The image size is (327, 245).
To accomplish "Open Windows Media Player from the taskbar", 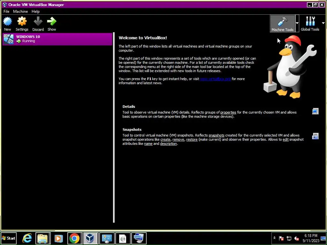I will pyautogui.click(x=59, y=238).
